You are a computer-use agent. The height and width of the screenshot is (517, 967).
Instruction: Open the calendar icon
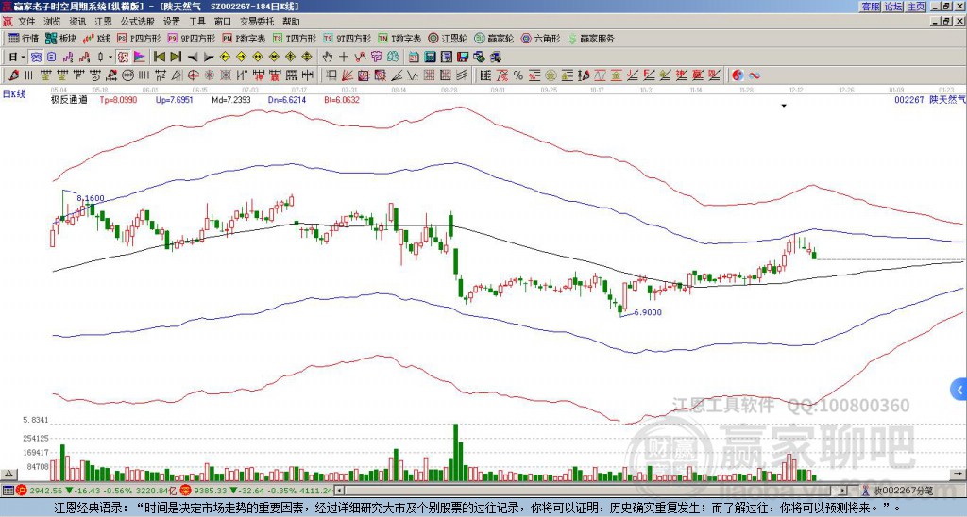pyautogui.click(x=414, y=57)
